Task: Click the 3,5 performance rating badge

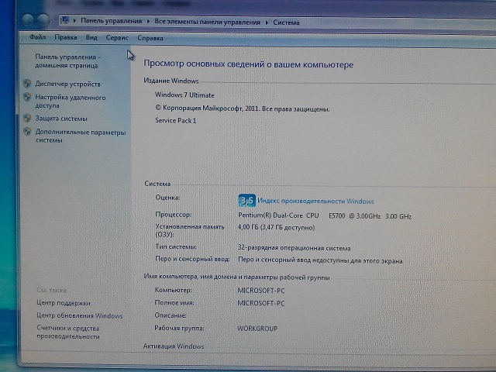Action: (246, 201)
